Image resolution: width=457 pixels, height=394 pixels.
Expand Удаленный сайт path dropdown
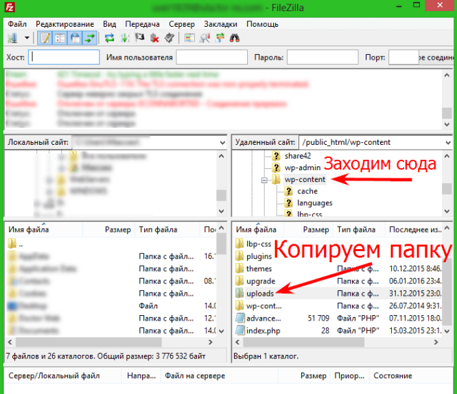[448, 143]
